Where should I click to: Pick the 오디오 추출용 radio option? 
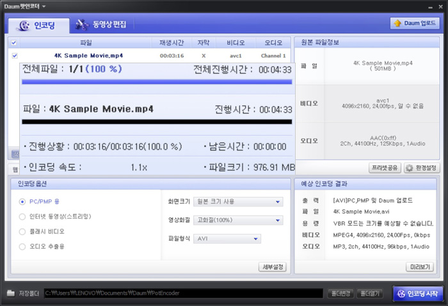(x=22, y=246)
